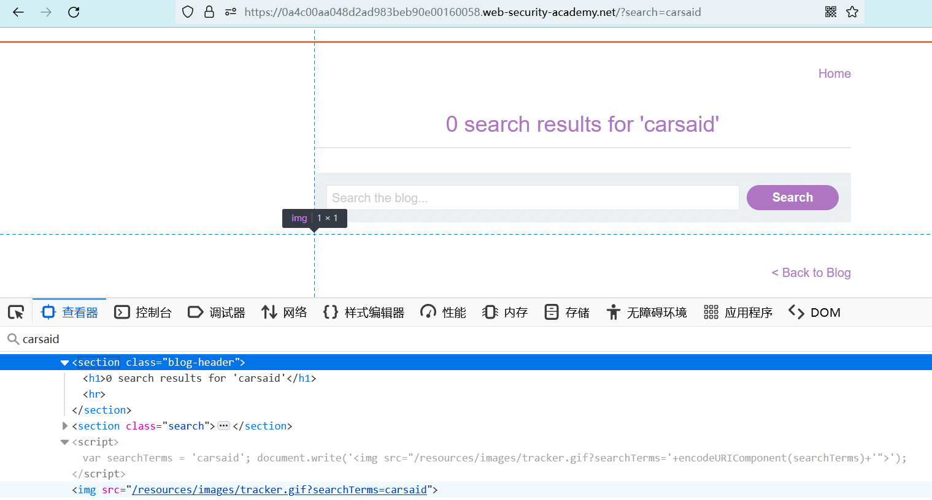This screenshot has width=932, height=500.
Task: Select the closing /script tag line
Action: point(99,474)
